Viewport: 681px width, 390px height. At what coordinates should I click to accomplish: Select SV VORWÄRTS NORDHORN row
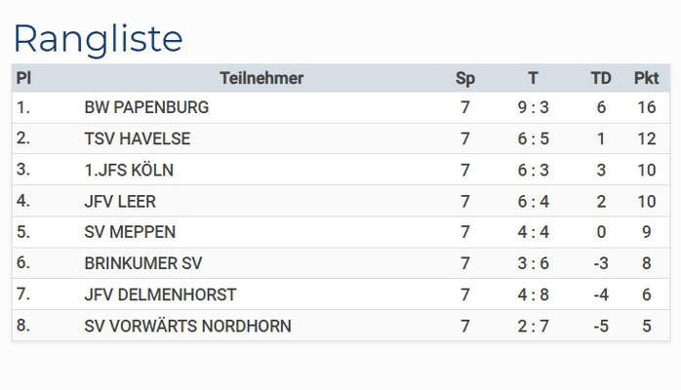[x=340, y=326]
